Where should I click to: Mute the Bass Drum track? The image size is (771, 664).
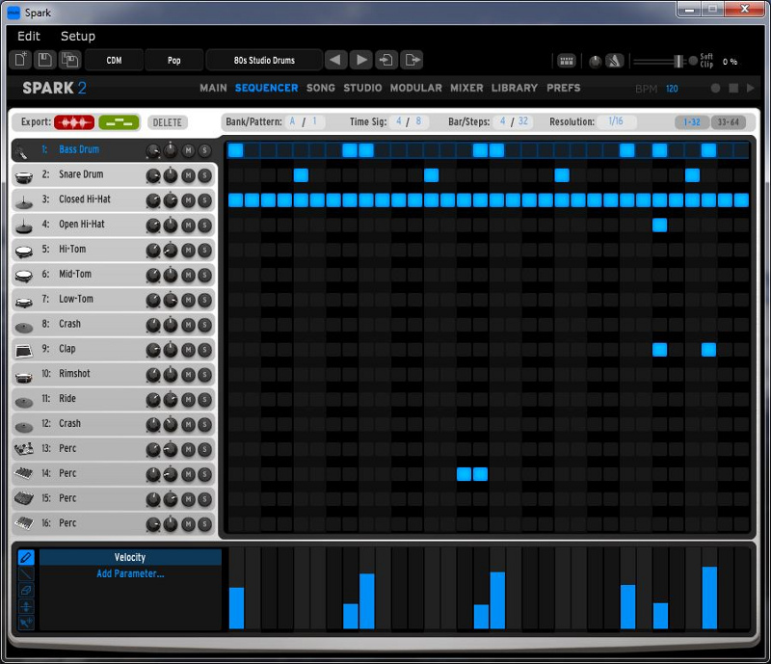click(188, 150)
